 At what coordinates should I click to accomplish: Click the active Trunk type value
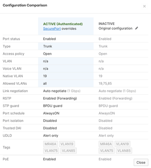47,46
